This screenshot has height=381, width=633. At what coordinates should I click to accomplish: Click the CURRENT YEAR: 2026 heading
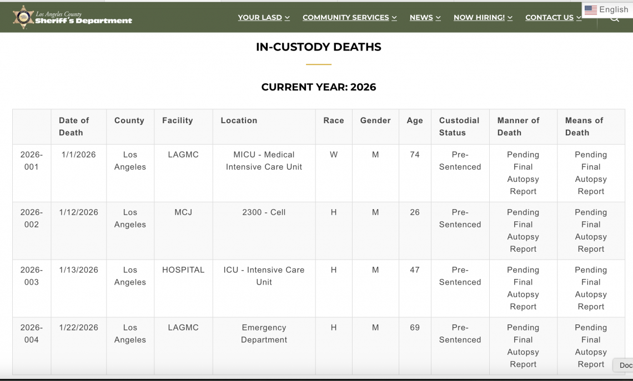coord(319,87)
